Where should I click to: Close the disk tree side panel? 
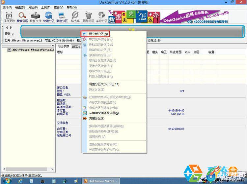(x=53, y=46)
